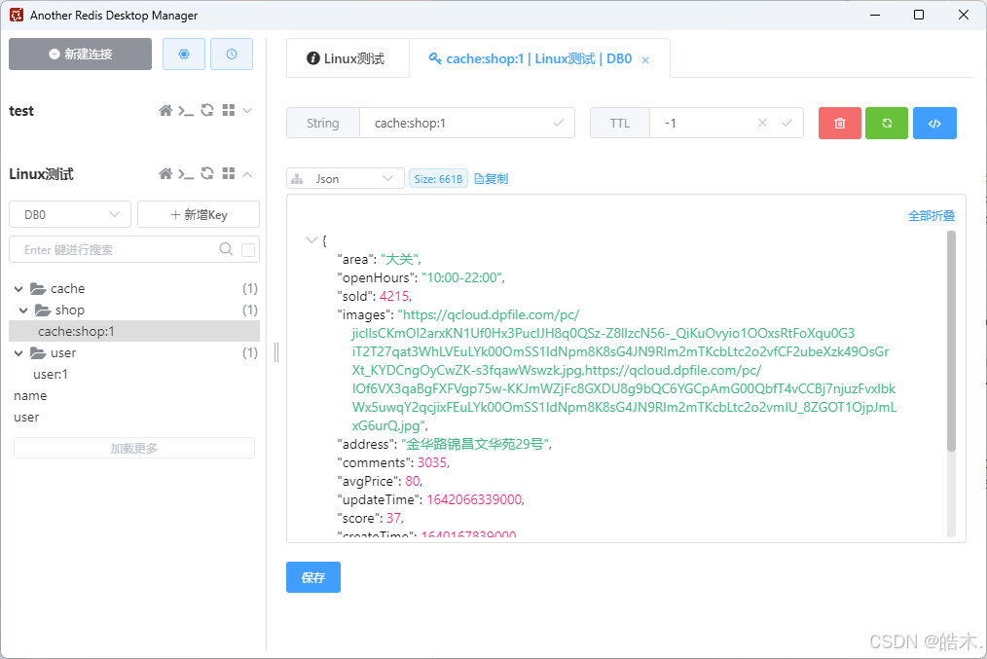Image resolution: width=987 pixels, height=659 pixels.
Task: Confirm TTL with the check icon
Action: (x=786, y=124)
